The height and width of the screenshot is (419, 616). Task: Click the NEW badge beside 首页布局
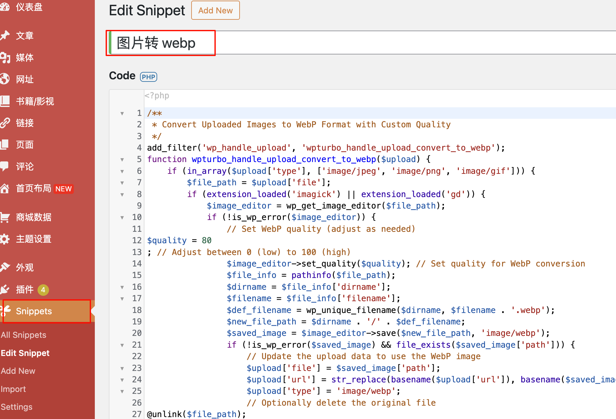coord(64,189)
